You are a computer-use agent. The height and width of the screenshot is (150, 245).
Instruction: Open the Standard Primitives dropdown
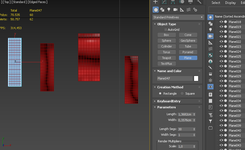pos(178,17)
